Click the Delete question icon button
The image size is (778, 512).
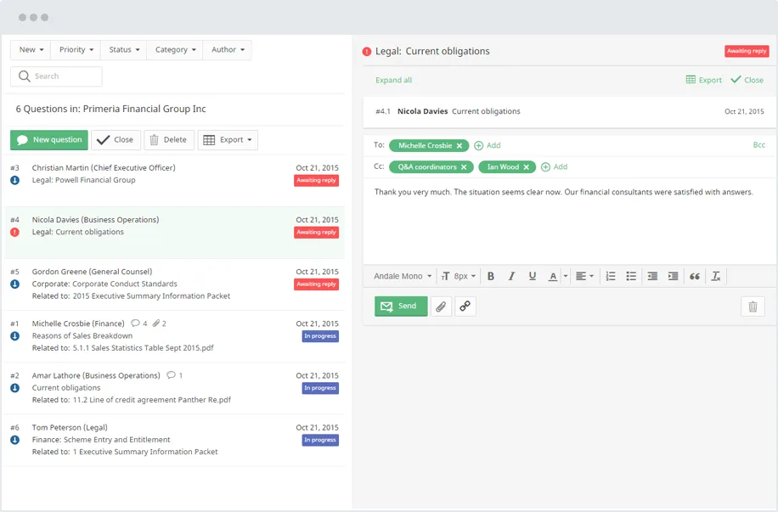click(x=168, y=139)
